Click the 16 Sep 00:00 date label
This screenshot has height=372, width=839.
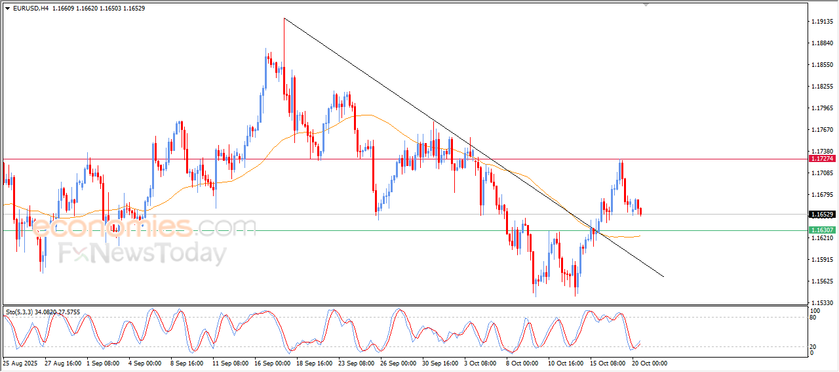point(271,363)
